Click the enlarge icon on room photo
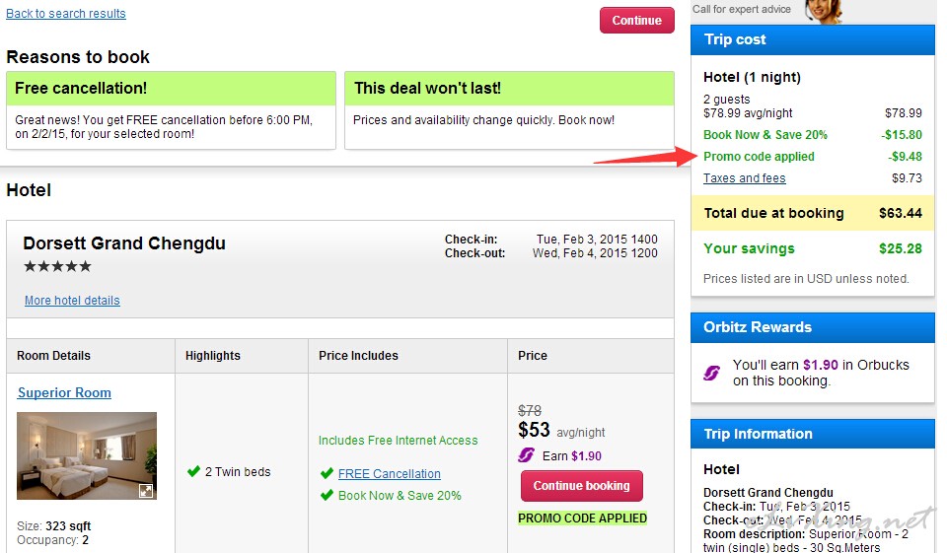947x553 pixels. [145, 490]
